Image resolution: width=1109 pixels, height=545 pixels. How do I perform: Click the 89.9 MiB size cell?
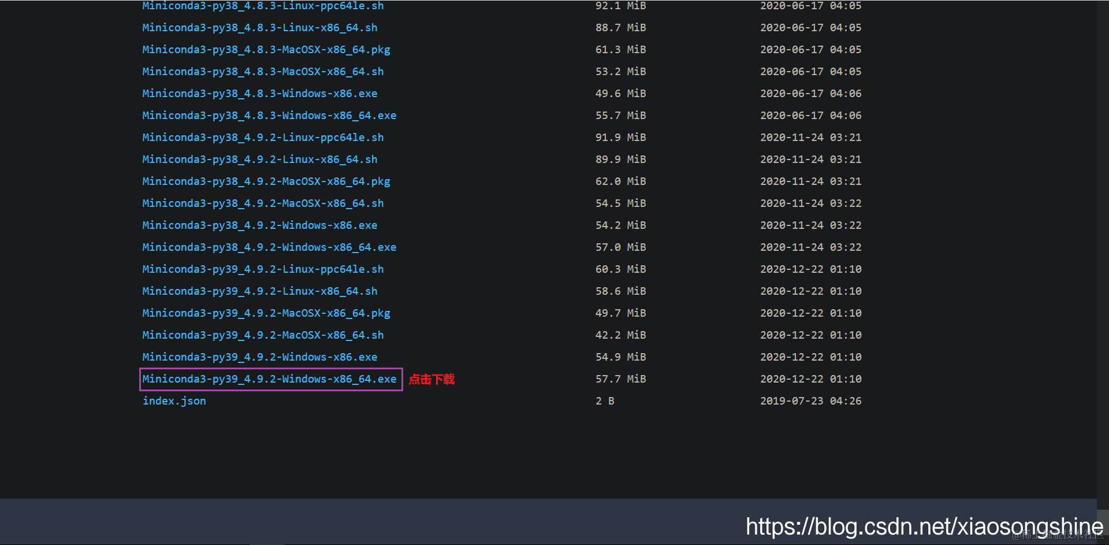(621, 160)
